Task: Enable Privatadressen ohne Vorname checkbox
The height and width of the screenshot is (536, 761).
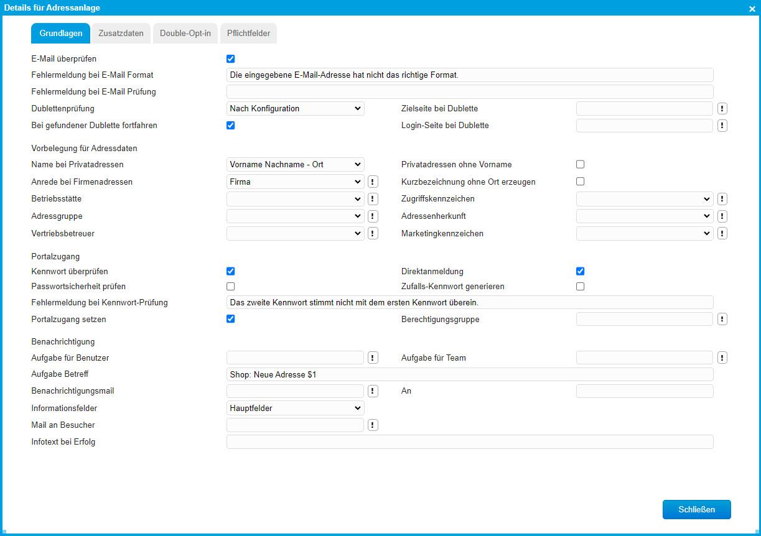Action: click(x=580, y=165)
